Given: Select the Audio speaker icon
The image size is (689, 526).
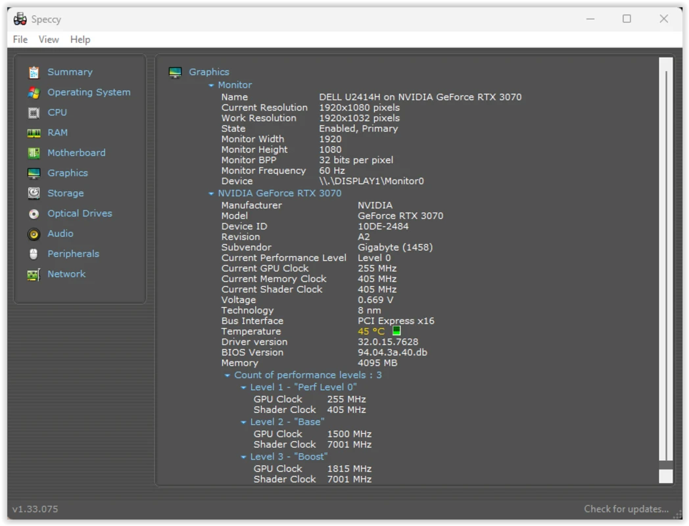Looking at the screenshot, I should point(35,233).
